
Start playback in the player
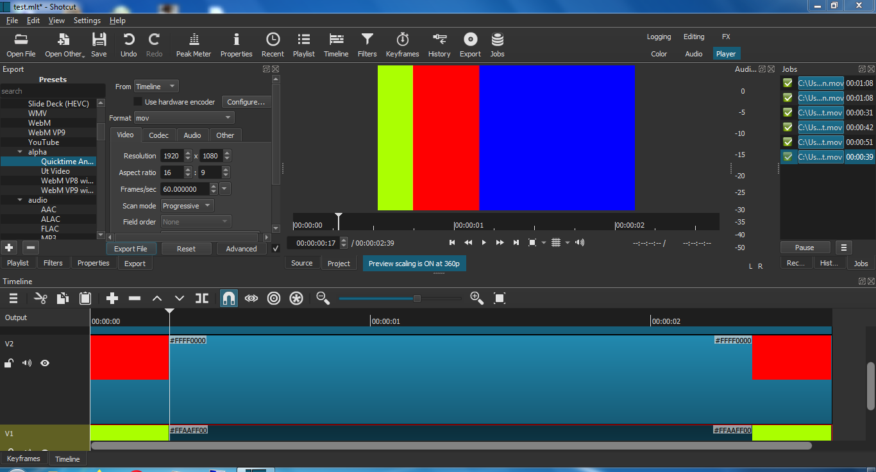click(484, 242)
